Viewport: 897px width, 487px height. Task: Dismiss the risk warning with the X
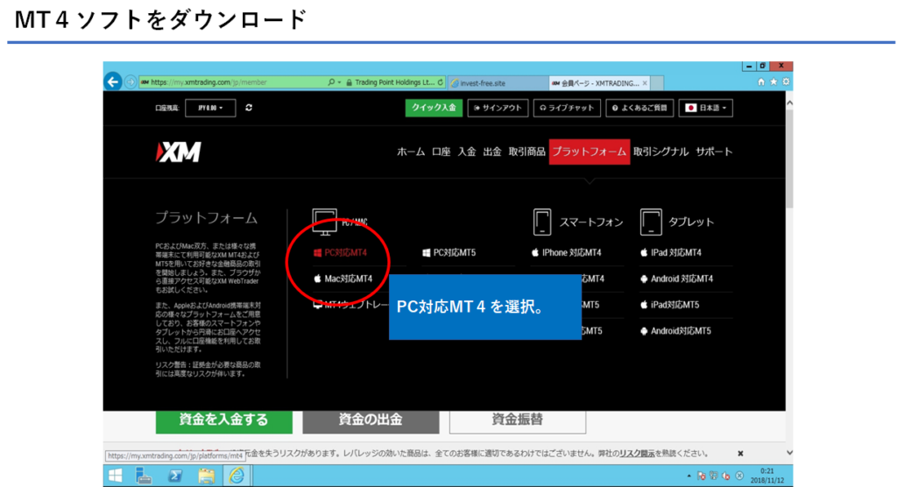pyautogui.click(x=740, y=453)
